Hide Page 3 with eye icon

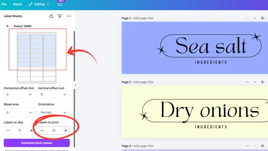[x=262, y=146]
